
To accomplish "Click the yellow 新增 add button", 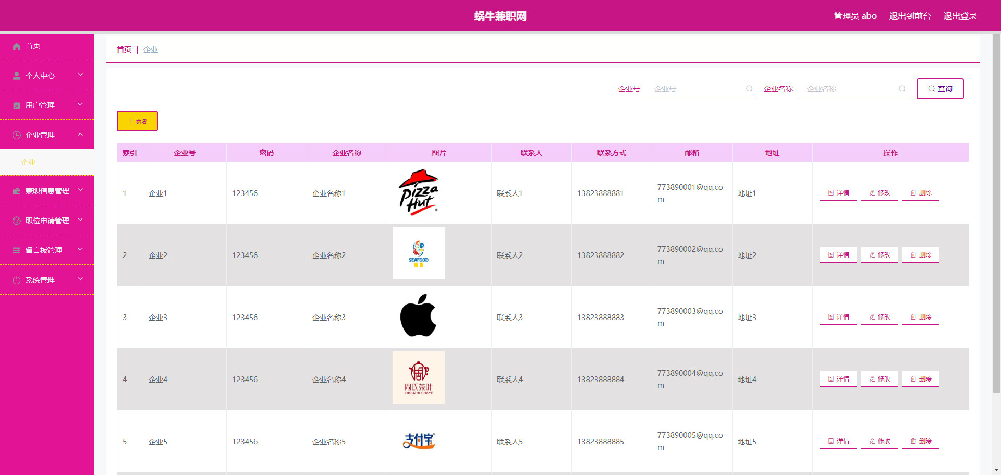I will (x=137, y=121).
